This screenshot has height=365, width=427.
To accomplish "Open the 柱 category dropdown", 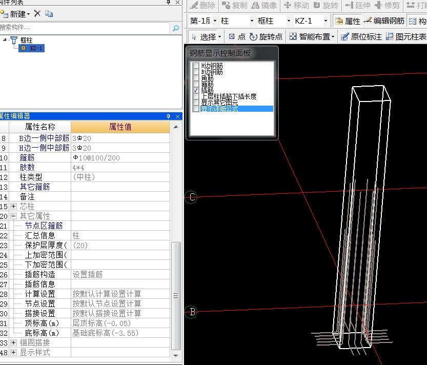I will (252, 21).
